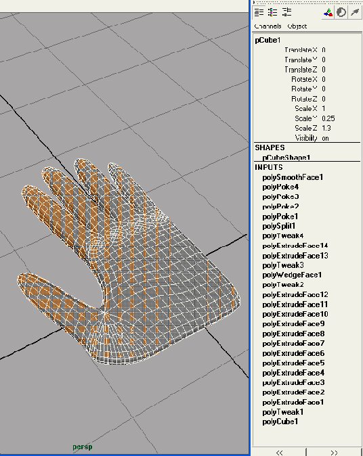Image resolution: width=363 pixels, height=456 pixels.
Task: Select the Visibility on value field
Action: click(x=326, y=138)
